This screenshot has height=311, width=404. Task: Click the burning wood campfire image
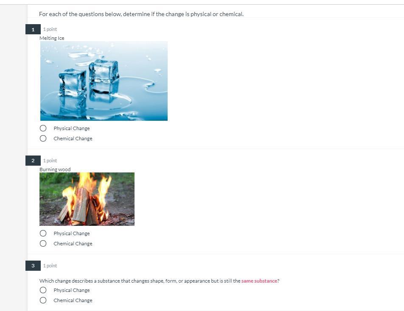pyautogui.click(x=87, y=199)
